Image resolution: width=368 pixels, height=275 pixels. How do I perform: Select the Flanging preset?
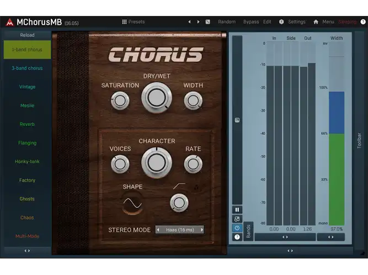coord(27,143)
